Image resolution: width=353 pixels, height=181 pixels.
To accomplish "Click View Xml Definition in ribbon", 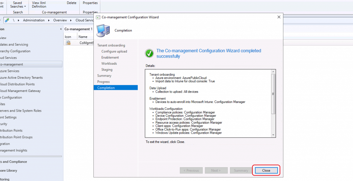I will (x=39, y=4).
